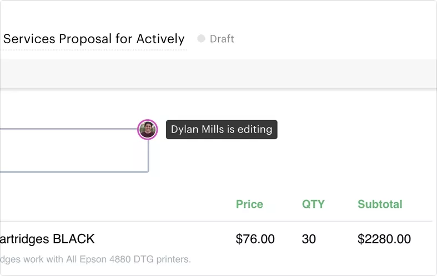This screenshot has height=276, width=437.
Task: Click the divider line under the table headers
Action: coord(217,221)
